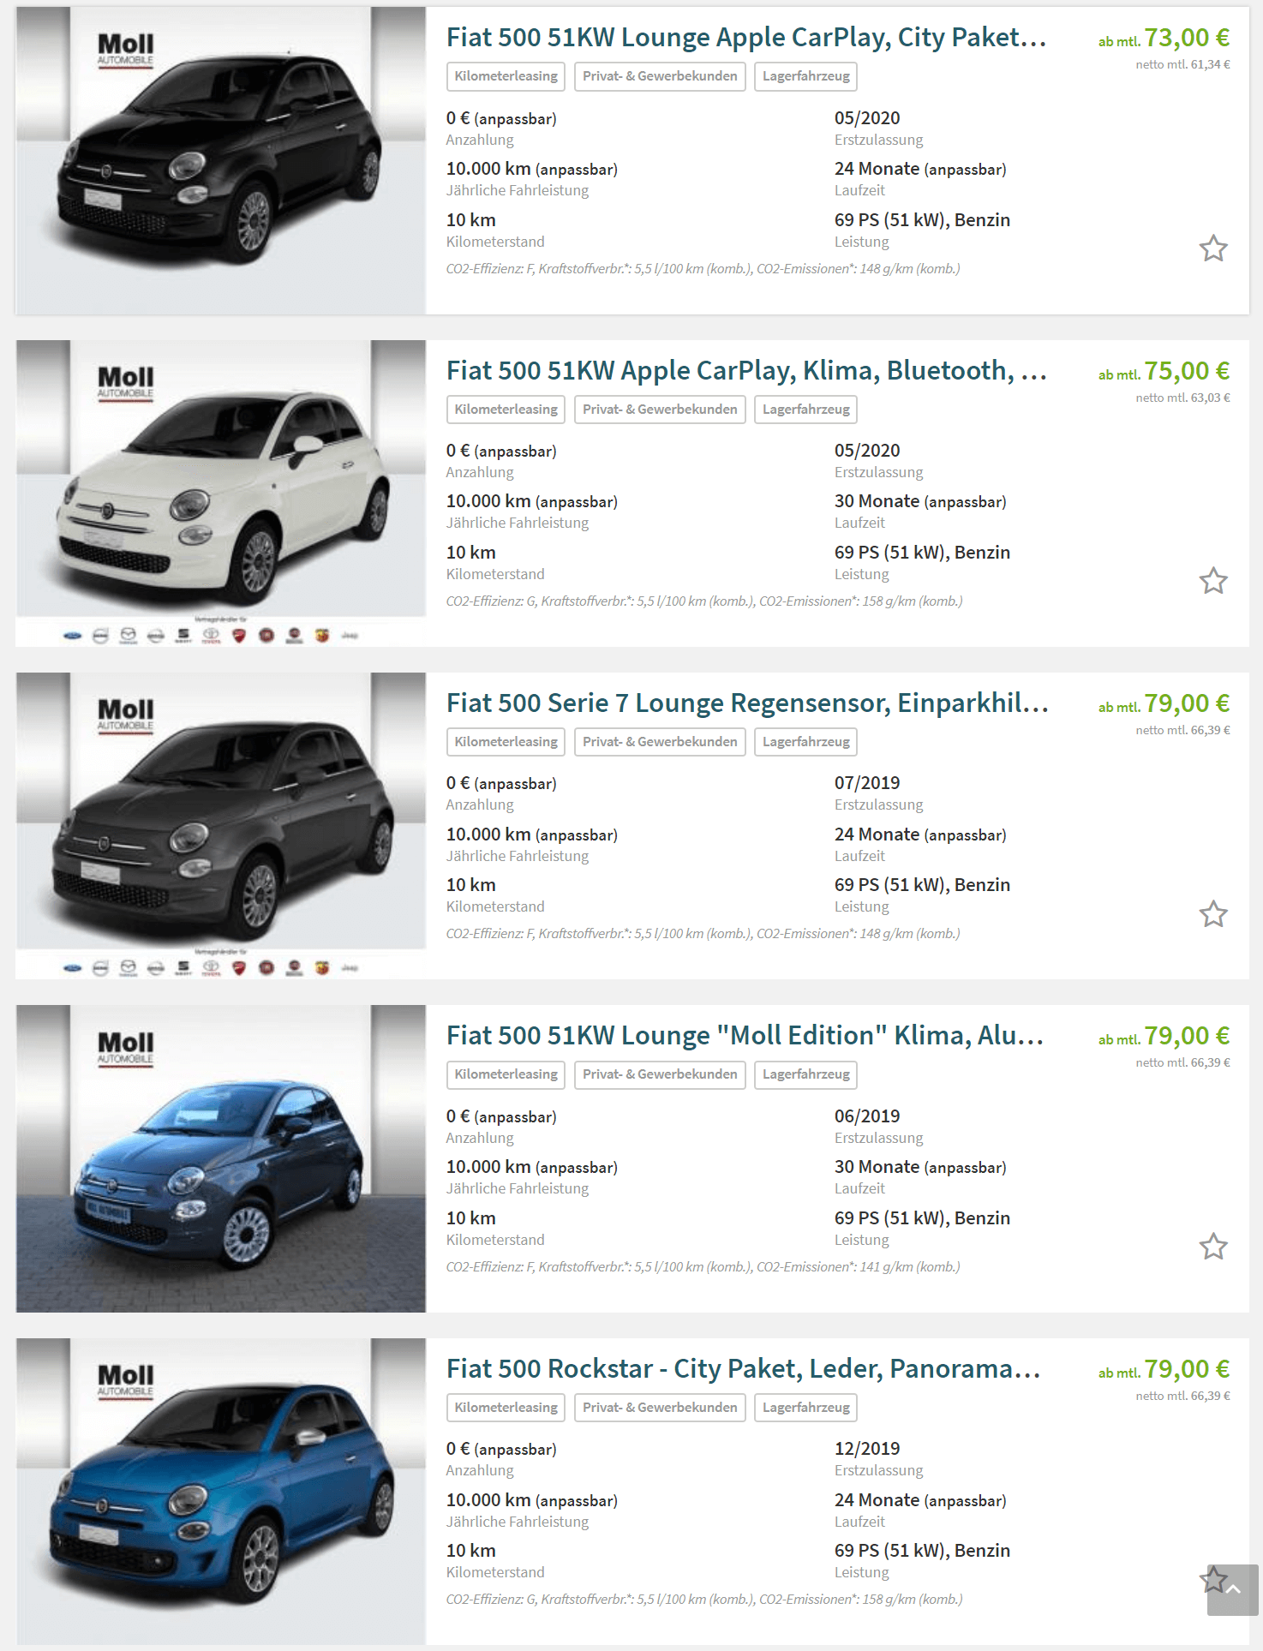Click Privat- & Gewerbekunden tag on Serie 7 listing
The image size is (1263, 1651).
coord(660,742)
